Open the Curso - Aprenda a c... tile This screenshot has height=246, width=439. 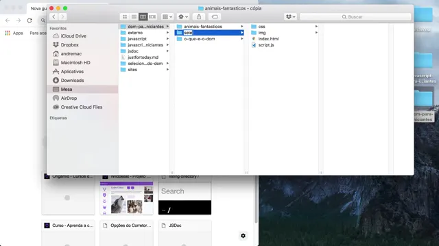point(69,233)
